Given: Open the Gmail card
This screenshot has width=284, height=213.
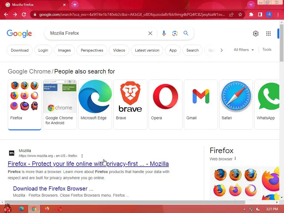Looking at the screenshot, I should (201, 105).
